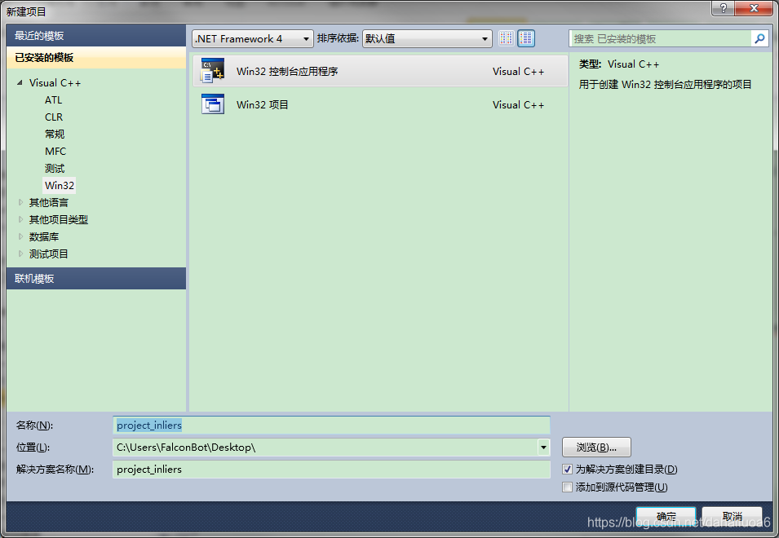Open the 排序依据 默认值 dropdown
Image resolution: width=779 pixels, height=538 pixels.
[427, 38]
